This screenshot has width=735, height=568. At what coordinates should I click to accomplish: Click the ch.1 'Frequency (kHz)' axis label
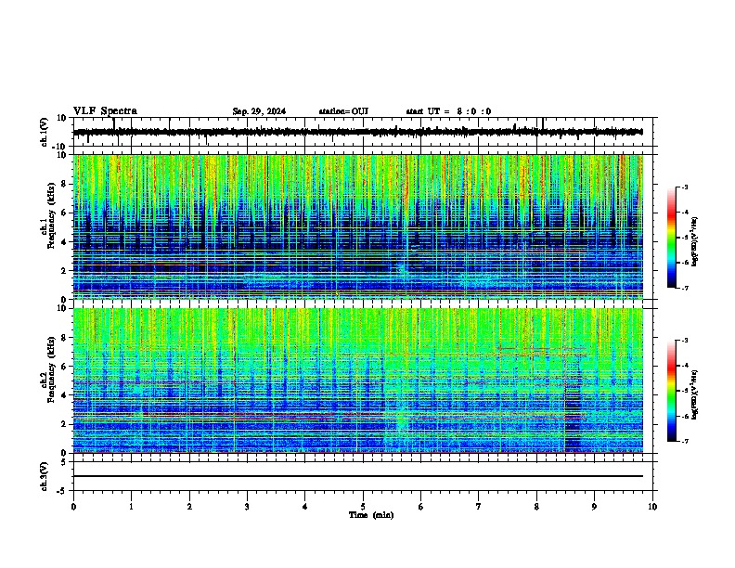tap(51, 216)
